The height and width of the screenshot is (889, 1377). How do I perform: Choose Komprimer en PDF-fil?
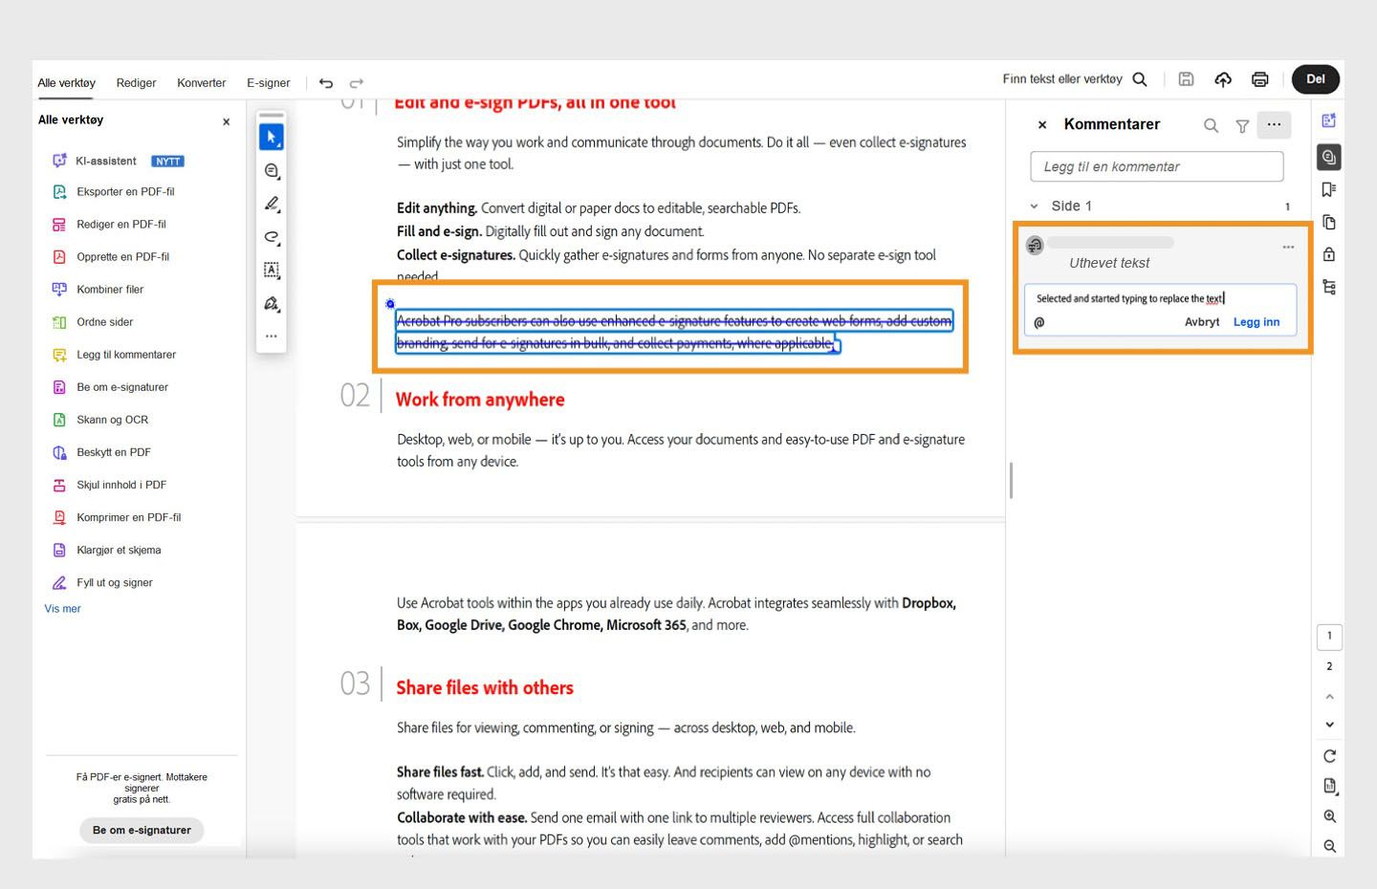pos(117,517)
